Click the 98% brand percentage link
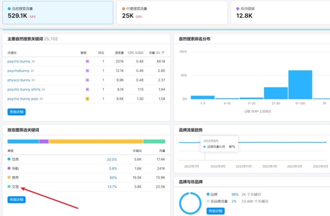Screen dimensions: 330x216 click(235, 195)
